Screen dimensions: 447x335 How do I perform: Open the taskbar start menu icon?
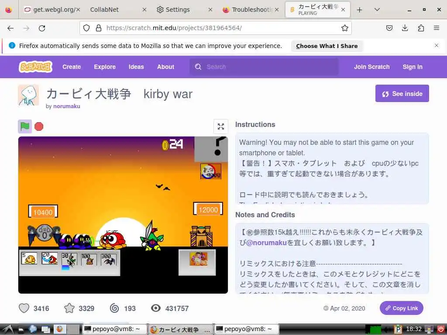click(x=8, y=330)
